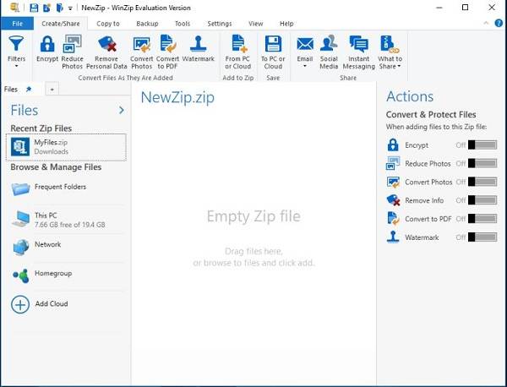Click Add Cloud plus icon
This screenshot has width=507, height=387.
pyautogui.click(x=20, y=304)
